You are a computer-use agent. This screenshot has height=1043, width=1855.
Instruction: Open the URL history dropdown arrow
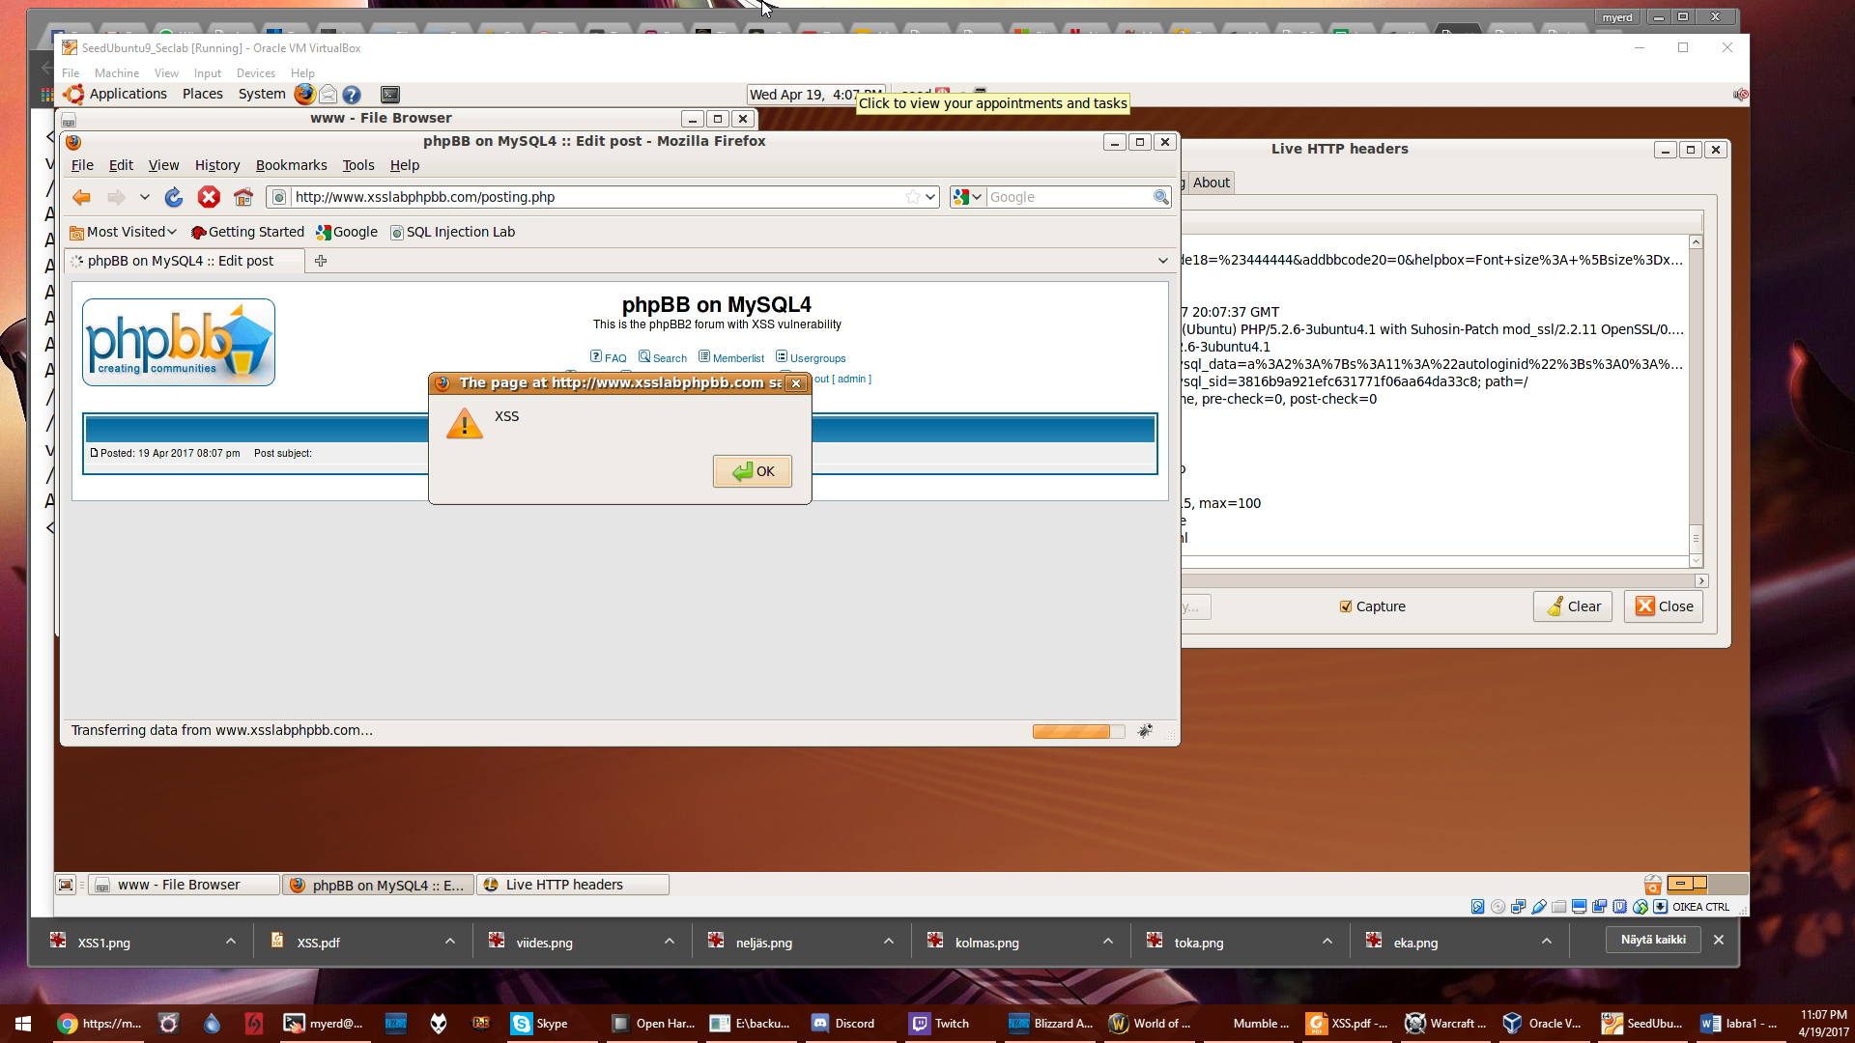930,197
